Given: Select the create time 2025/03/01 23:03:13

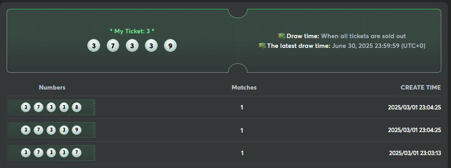Looking at the screenshot, I should coord(415,153).
